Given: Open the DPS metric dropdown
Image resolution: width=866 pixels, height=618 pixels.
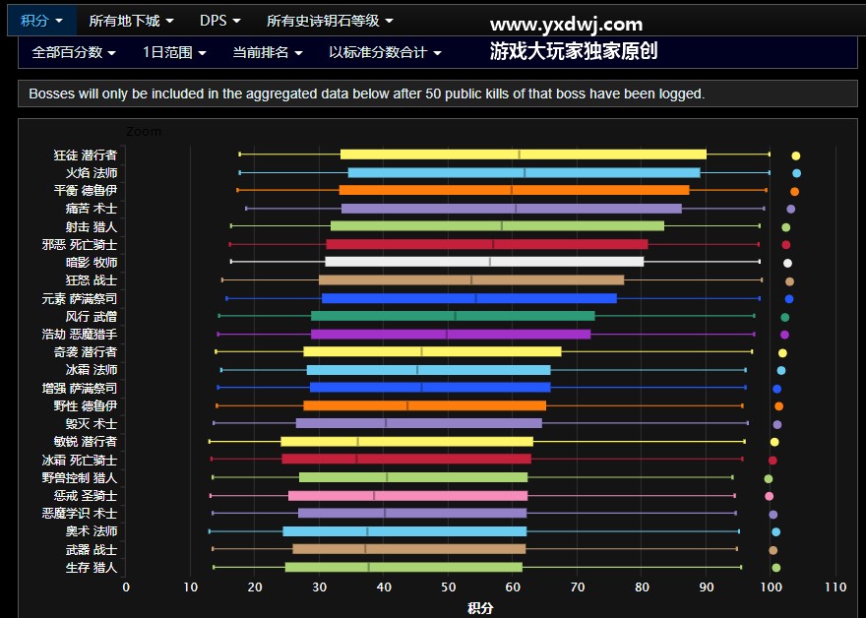Looking at the screenshot, I should pos(219,21).
